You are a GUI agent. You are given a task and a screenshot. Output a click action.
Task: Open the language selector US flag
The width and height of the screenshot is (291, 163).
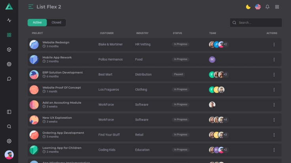coord(258,7)
